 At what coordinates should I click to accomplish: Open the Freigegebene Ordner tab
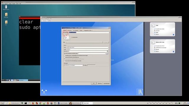tap(88, 30)
